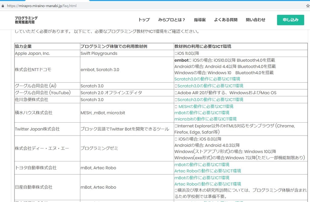The height and width of the screenshot is (202, 310).
Task: Open micro:bitの動作に必要なICT環境 link
Action: pyautogui.click(x=206, y=119)
